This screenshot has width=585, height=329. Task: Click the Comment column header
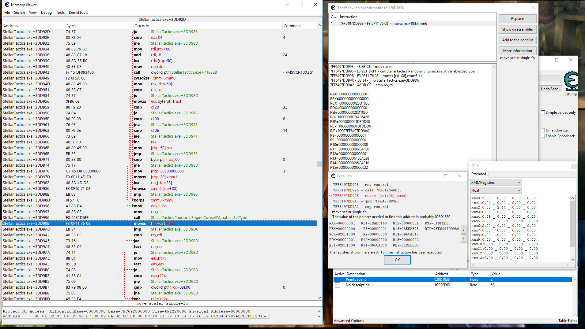click(x=298, y=26)
